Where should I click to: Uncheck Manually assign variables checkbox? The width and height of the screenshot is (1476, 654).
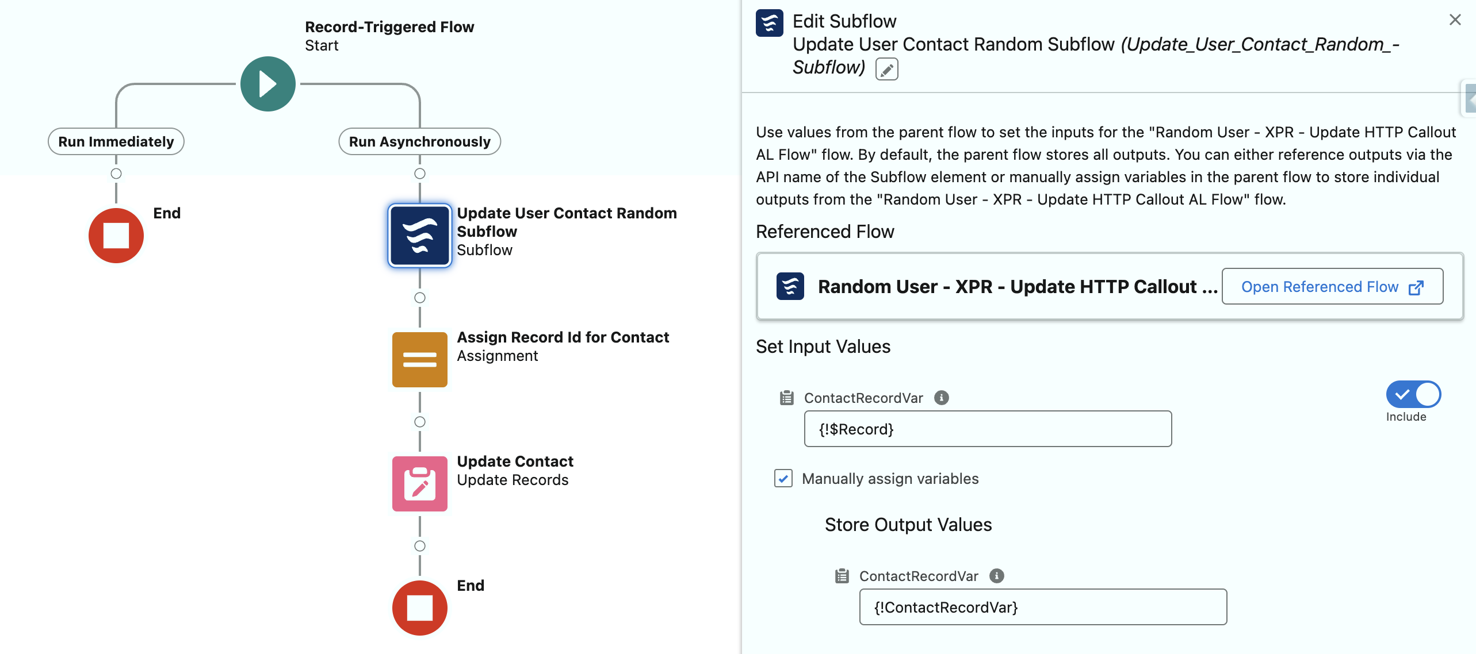(x=783, y=478)
